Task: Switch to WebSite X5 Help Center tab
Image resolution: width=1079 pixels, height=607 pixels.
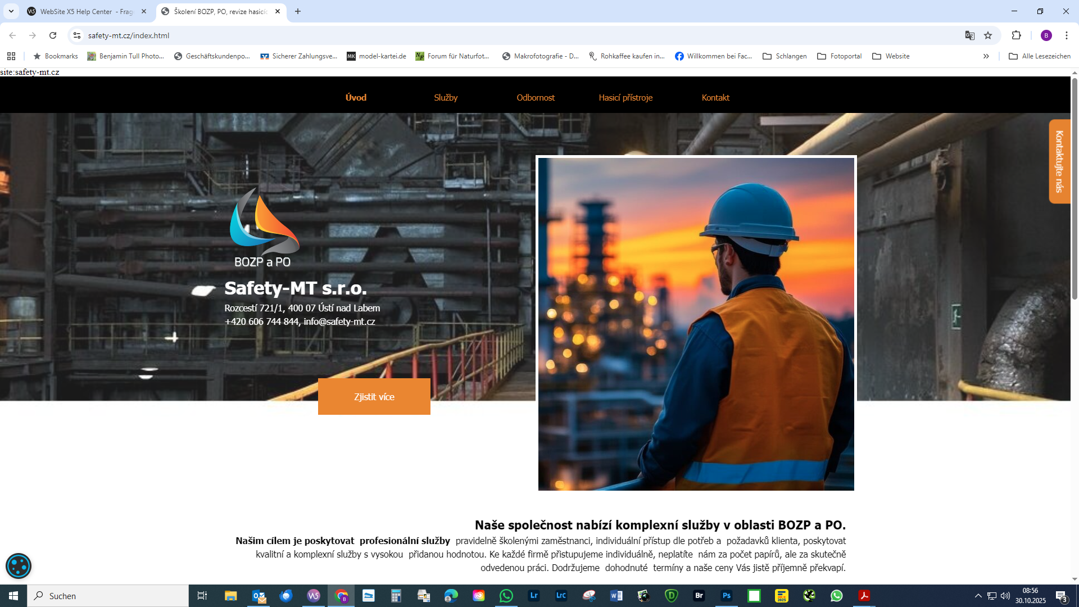Action: click(x=86, y=11)
